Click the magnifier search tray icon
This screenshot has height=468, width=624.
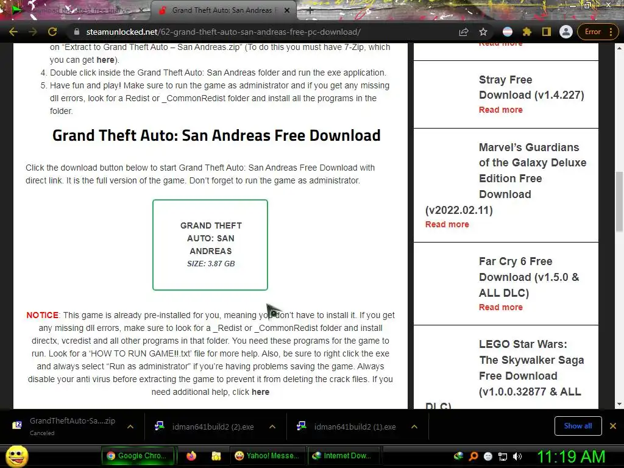tap(473, 456)
